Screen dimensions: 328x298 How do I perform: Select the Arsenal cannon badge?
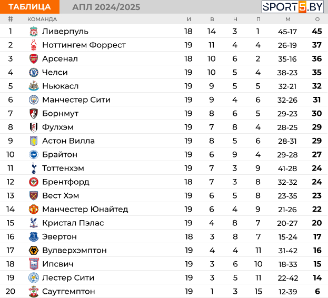coord(34,59)
